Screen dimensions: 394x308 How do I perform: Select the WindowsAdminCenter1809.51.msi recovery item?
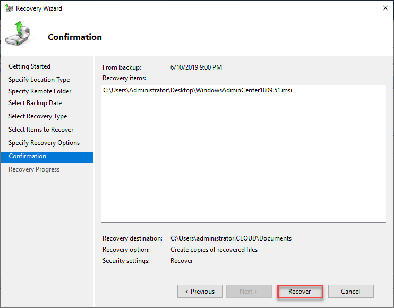[x=198, y=91]
